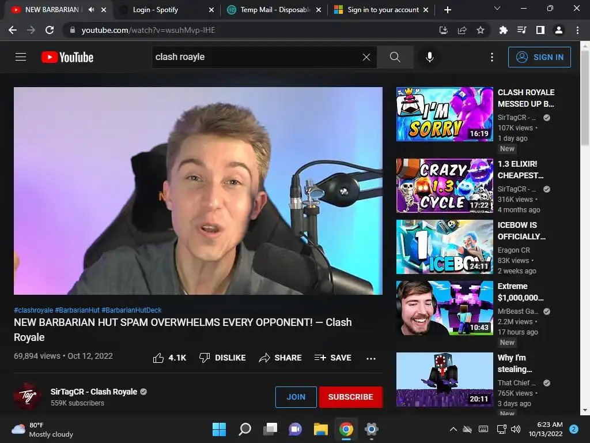590x443 pixels.
Task: Open the I'M SORRY video thumbnail
Action: [x=444, y=114]
